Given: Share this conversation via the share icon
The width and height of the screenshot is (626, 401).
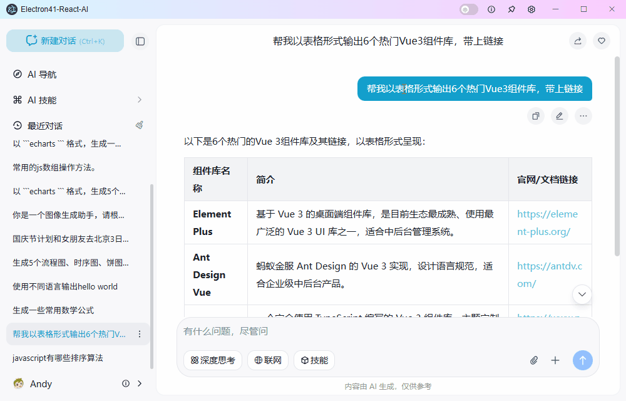Looking at the screenshot, I should point(578,41).
